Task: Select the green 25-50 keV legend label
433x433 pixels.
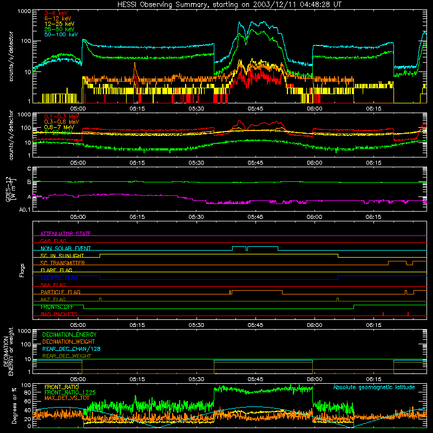Action: [x=60, y=29]
